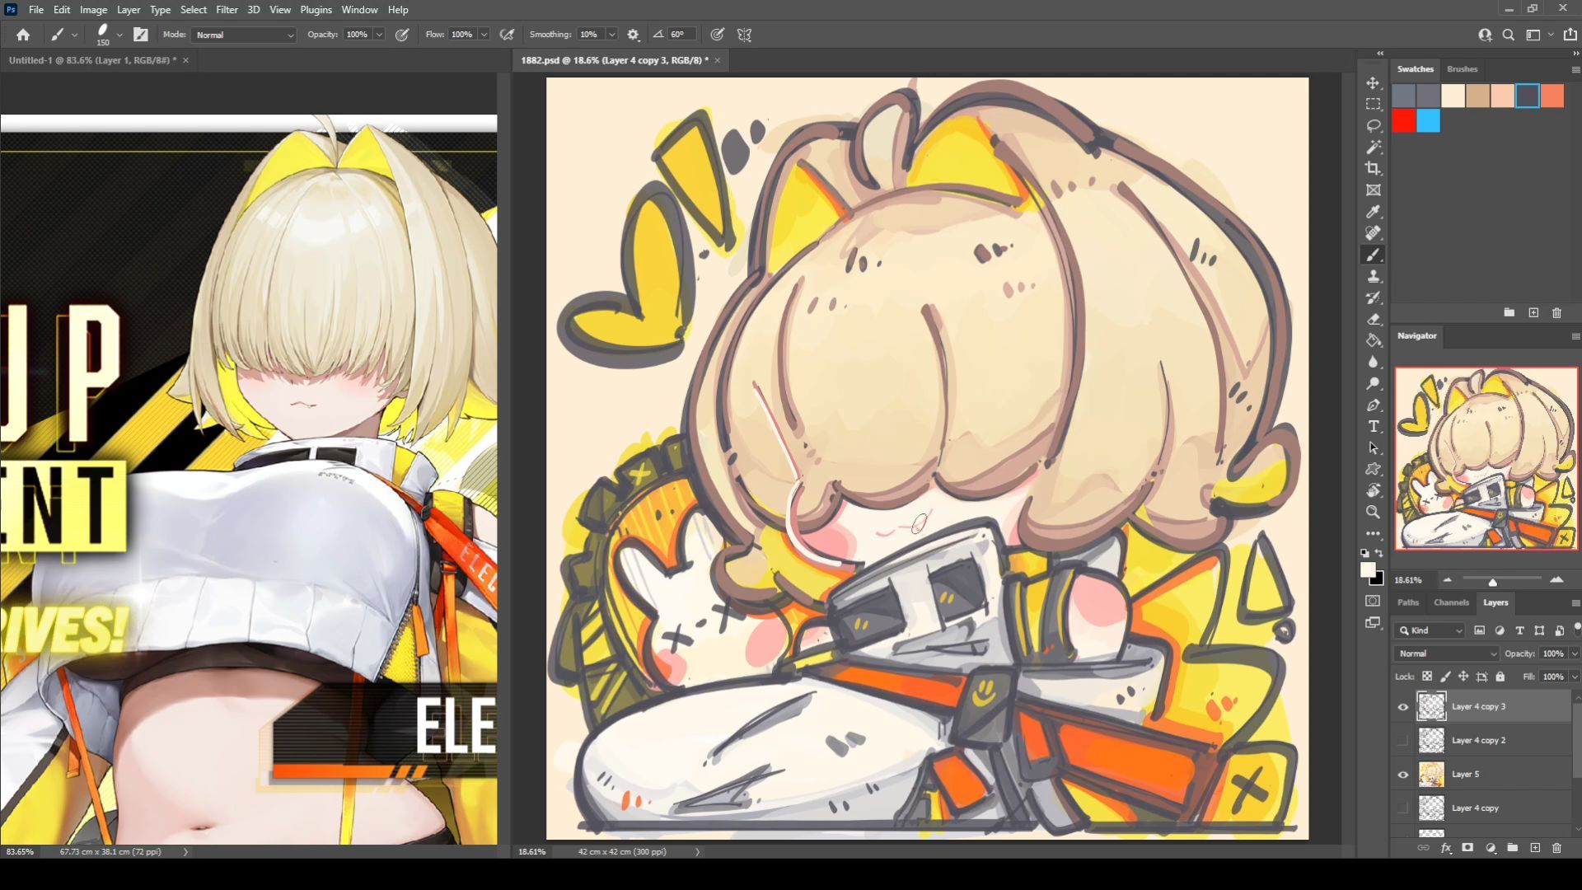Select the Move tool
The width and height of the screenshot is (1582, 890).
1373,82
